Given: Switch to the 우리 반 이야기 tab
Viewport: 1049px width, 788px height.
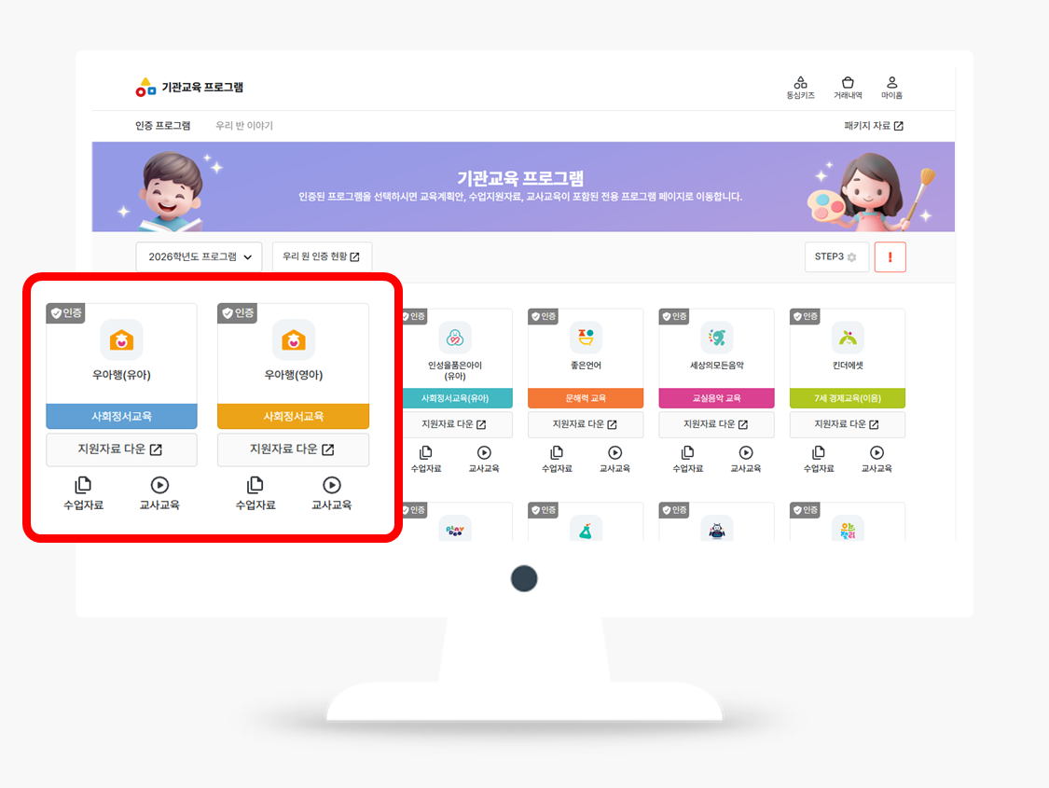Looking at the screenshot, I should click(243, 126).
